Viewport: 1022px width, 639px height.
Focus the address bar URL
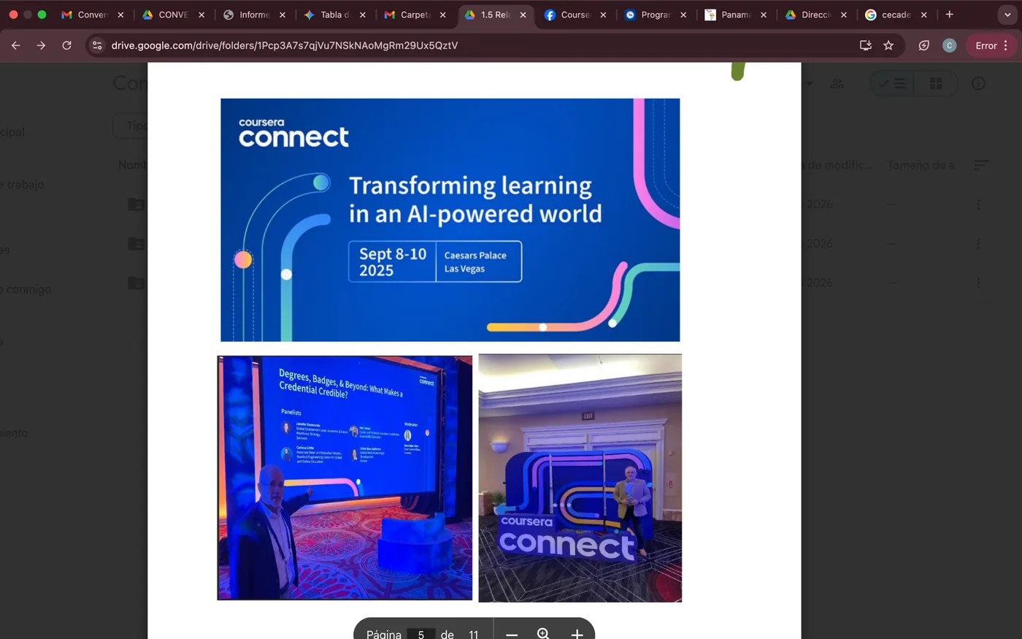285,45
